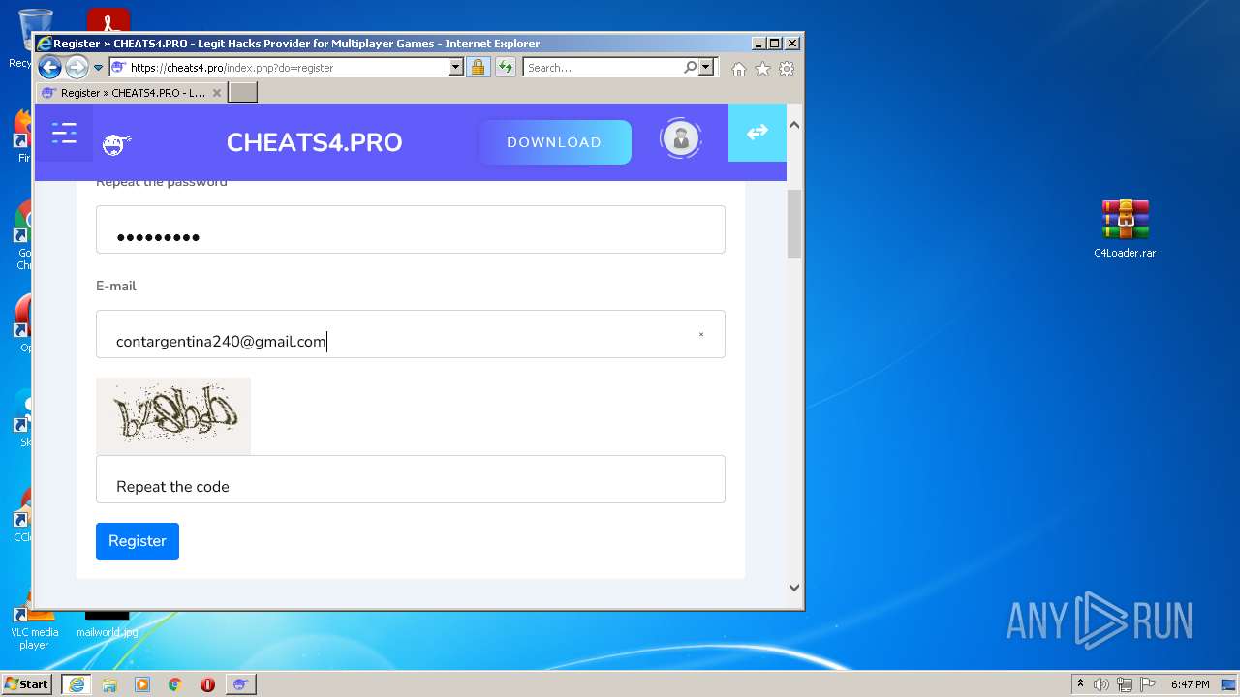1240x697 pixels.
Task: Open Opera from the taskbar
Action: pyautogui.click(x=207, y=684)
